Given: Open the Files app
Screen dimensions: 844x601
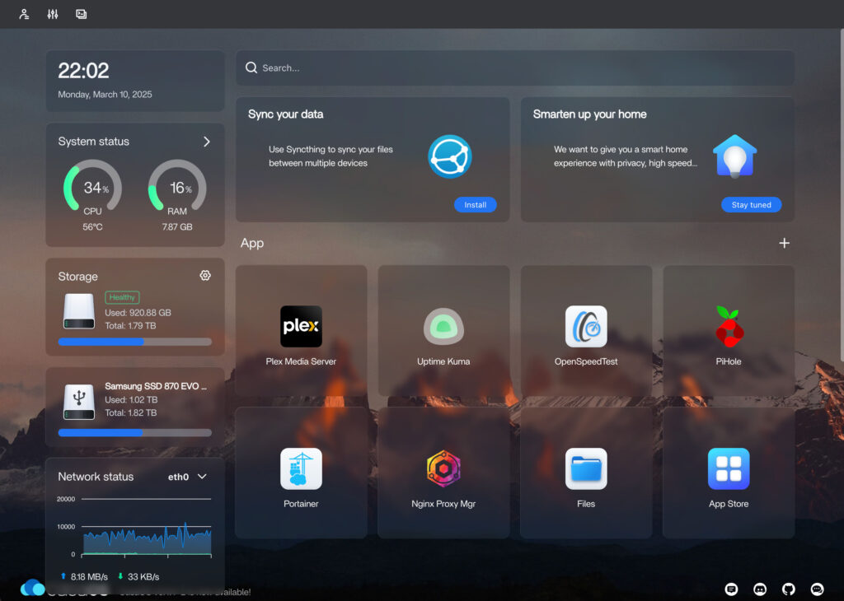Looking at the screenshot, I should coord(585,469).
